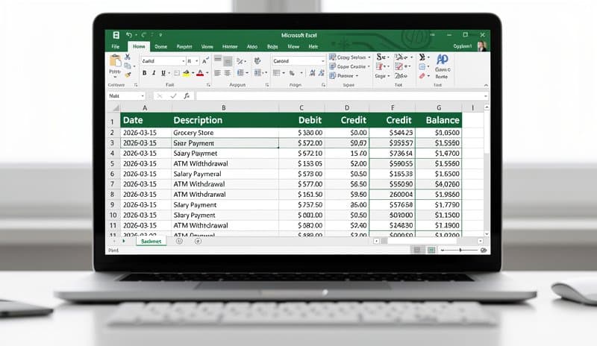Switch to the Normal view status bar button
The height and width of the screenshot is (346, 597).
tap(417, 250)
